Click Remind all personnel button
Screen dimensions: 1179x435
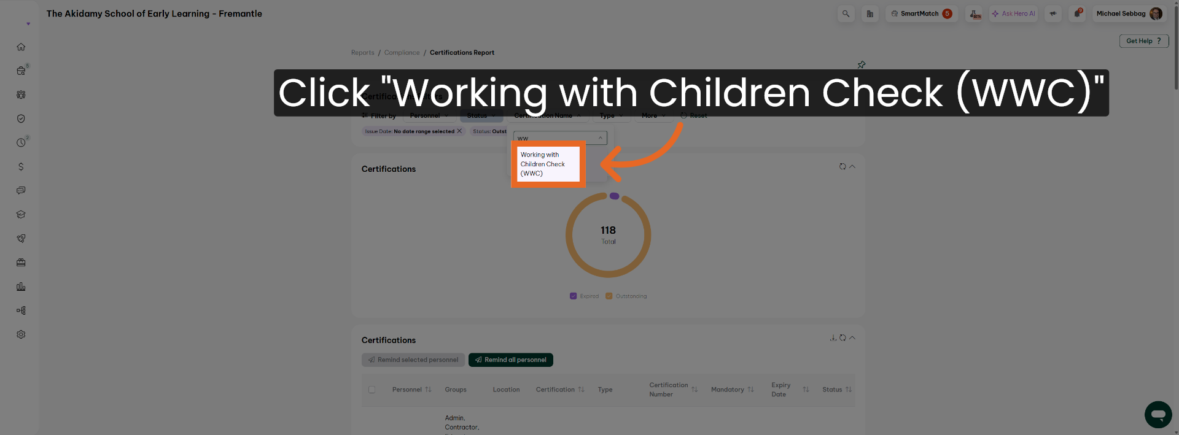pyautogui.click(x=511, y=360)
